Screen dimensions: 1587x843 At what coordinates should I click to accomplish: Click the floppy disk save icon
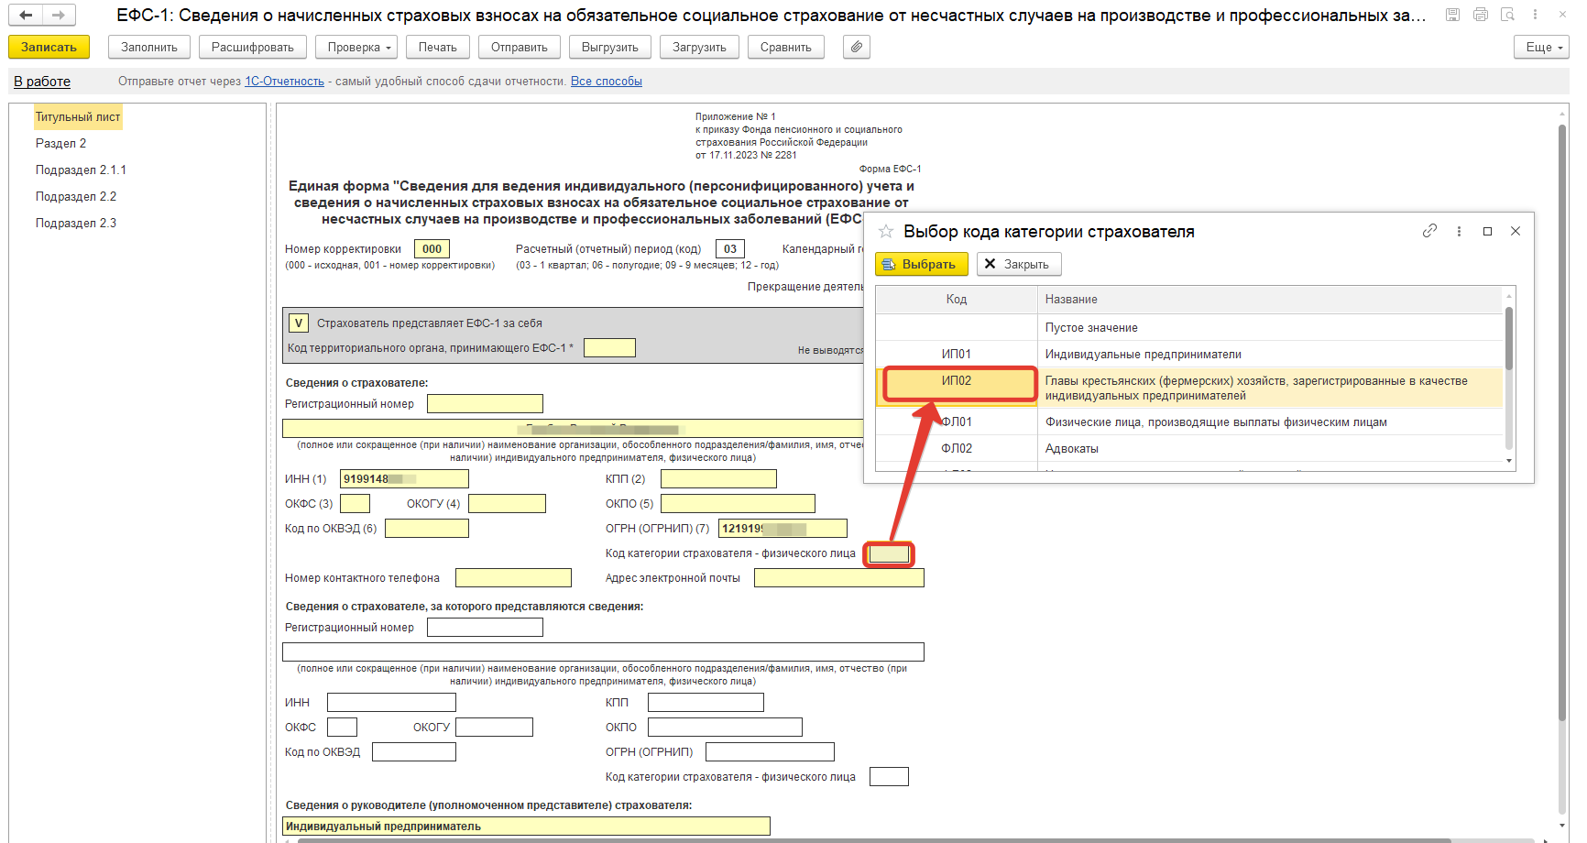1452,15
